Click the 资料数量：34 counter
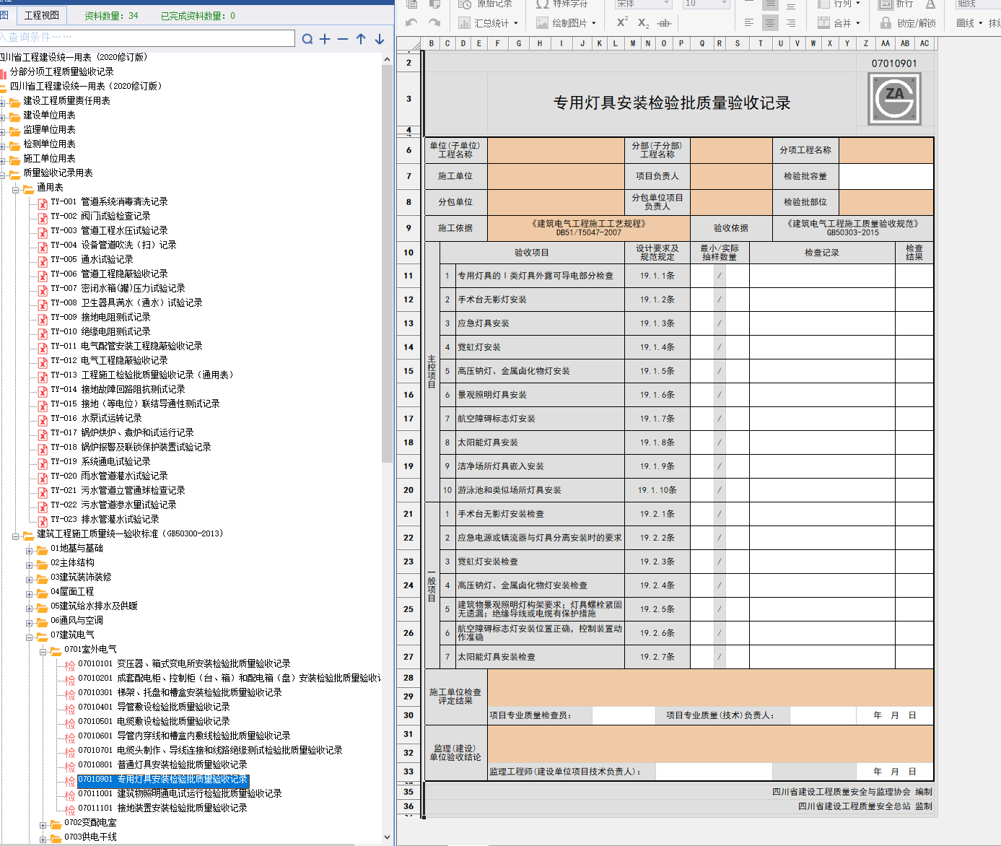The image size is (1001, 846). point(111,15)
